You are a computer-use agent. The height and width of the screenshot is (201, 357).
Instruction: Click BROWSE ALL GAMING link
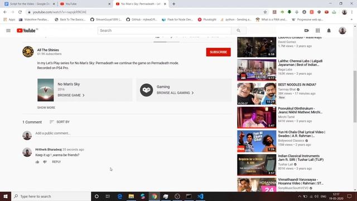point(175,93)
